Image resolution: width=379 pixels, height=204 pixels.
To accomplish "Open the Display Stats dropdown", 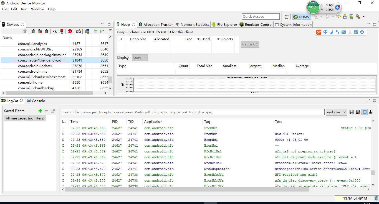I will [140, 58].
